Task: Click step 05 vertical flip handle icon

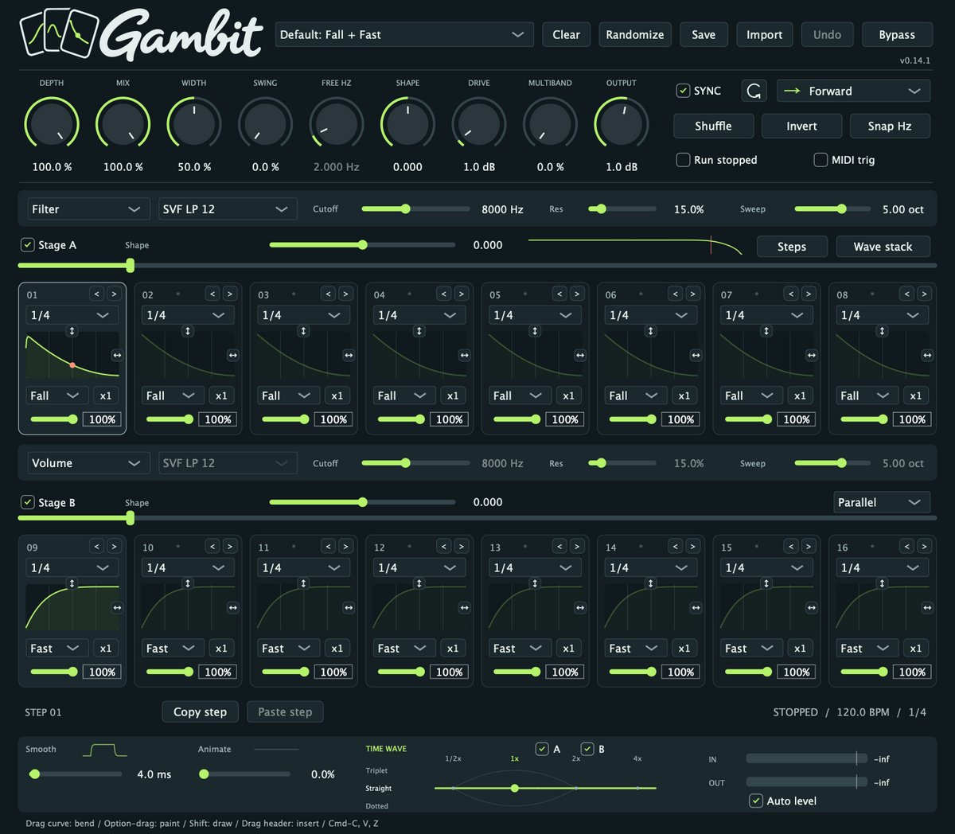Action: tap(535, 331)
